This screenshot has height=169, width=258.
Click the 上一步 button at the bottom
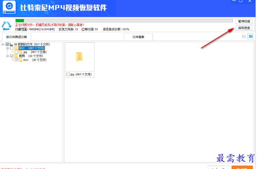pyautogui.click(x=218, y=168)
